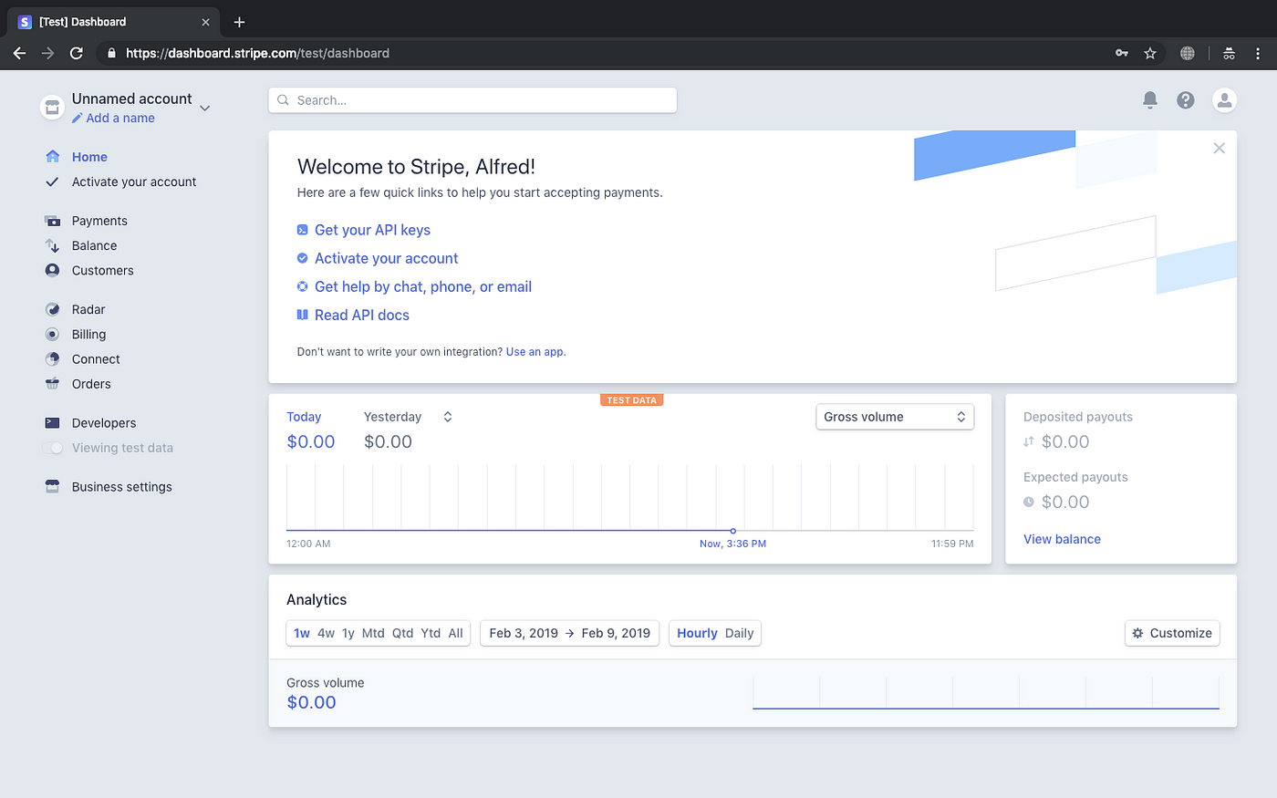The width and height of the screenshot is (1277, 798).
Task: Select the Ytd range tab
Action: click(431, 633)
